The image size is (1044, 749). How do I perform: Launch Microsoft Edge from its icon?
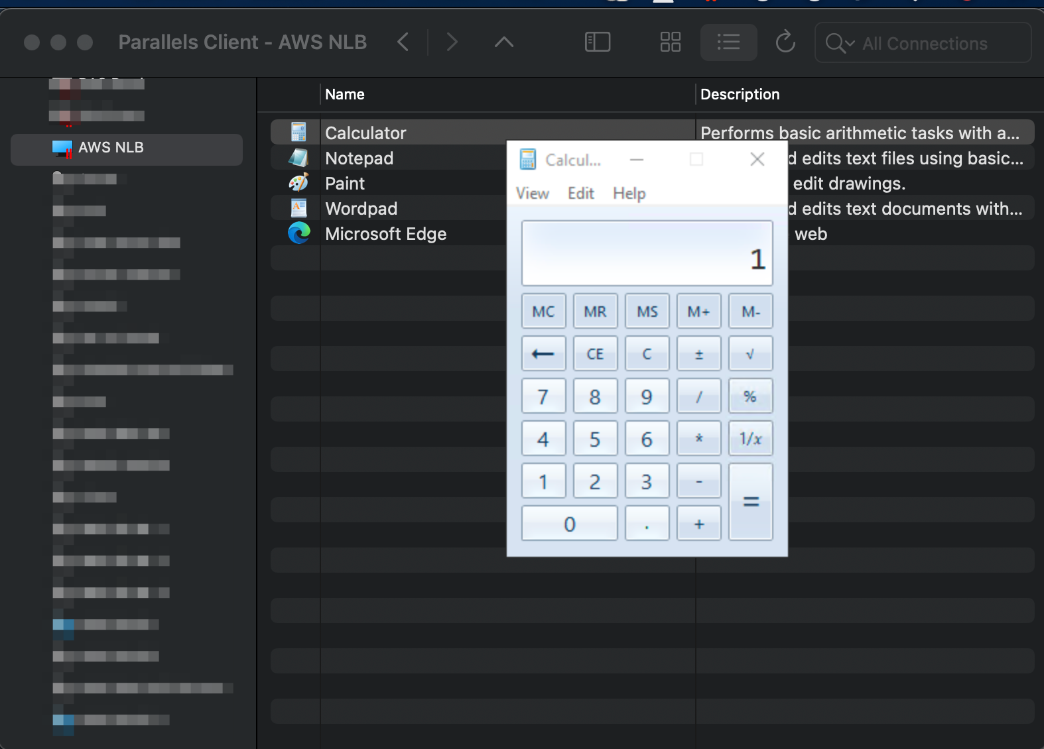[x=298, y=233]
